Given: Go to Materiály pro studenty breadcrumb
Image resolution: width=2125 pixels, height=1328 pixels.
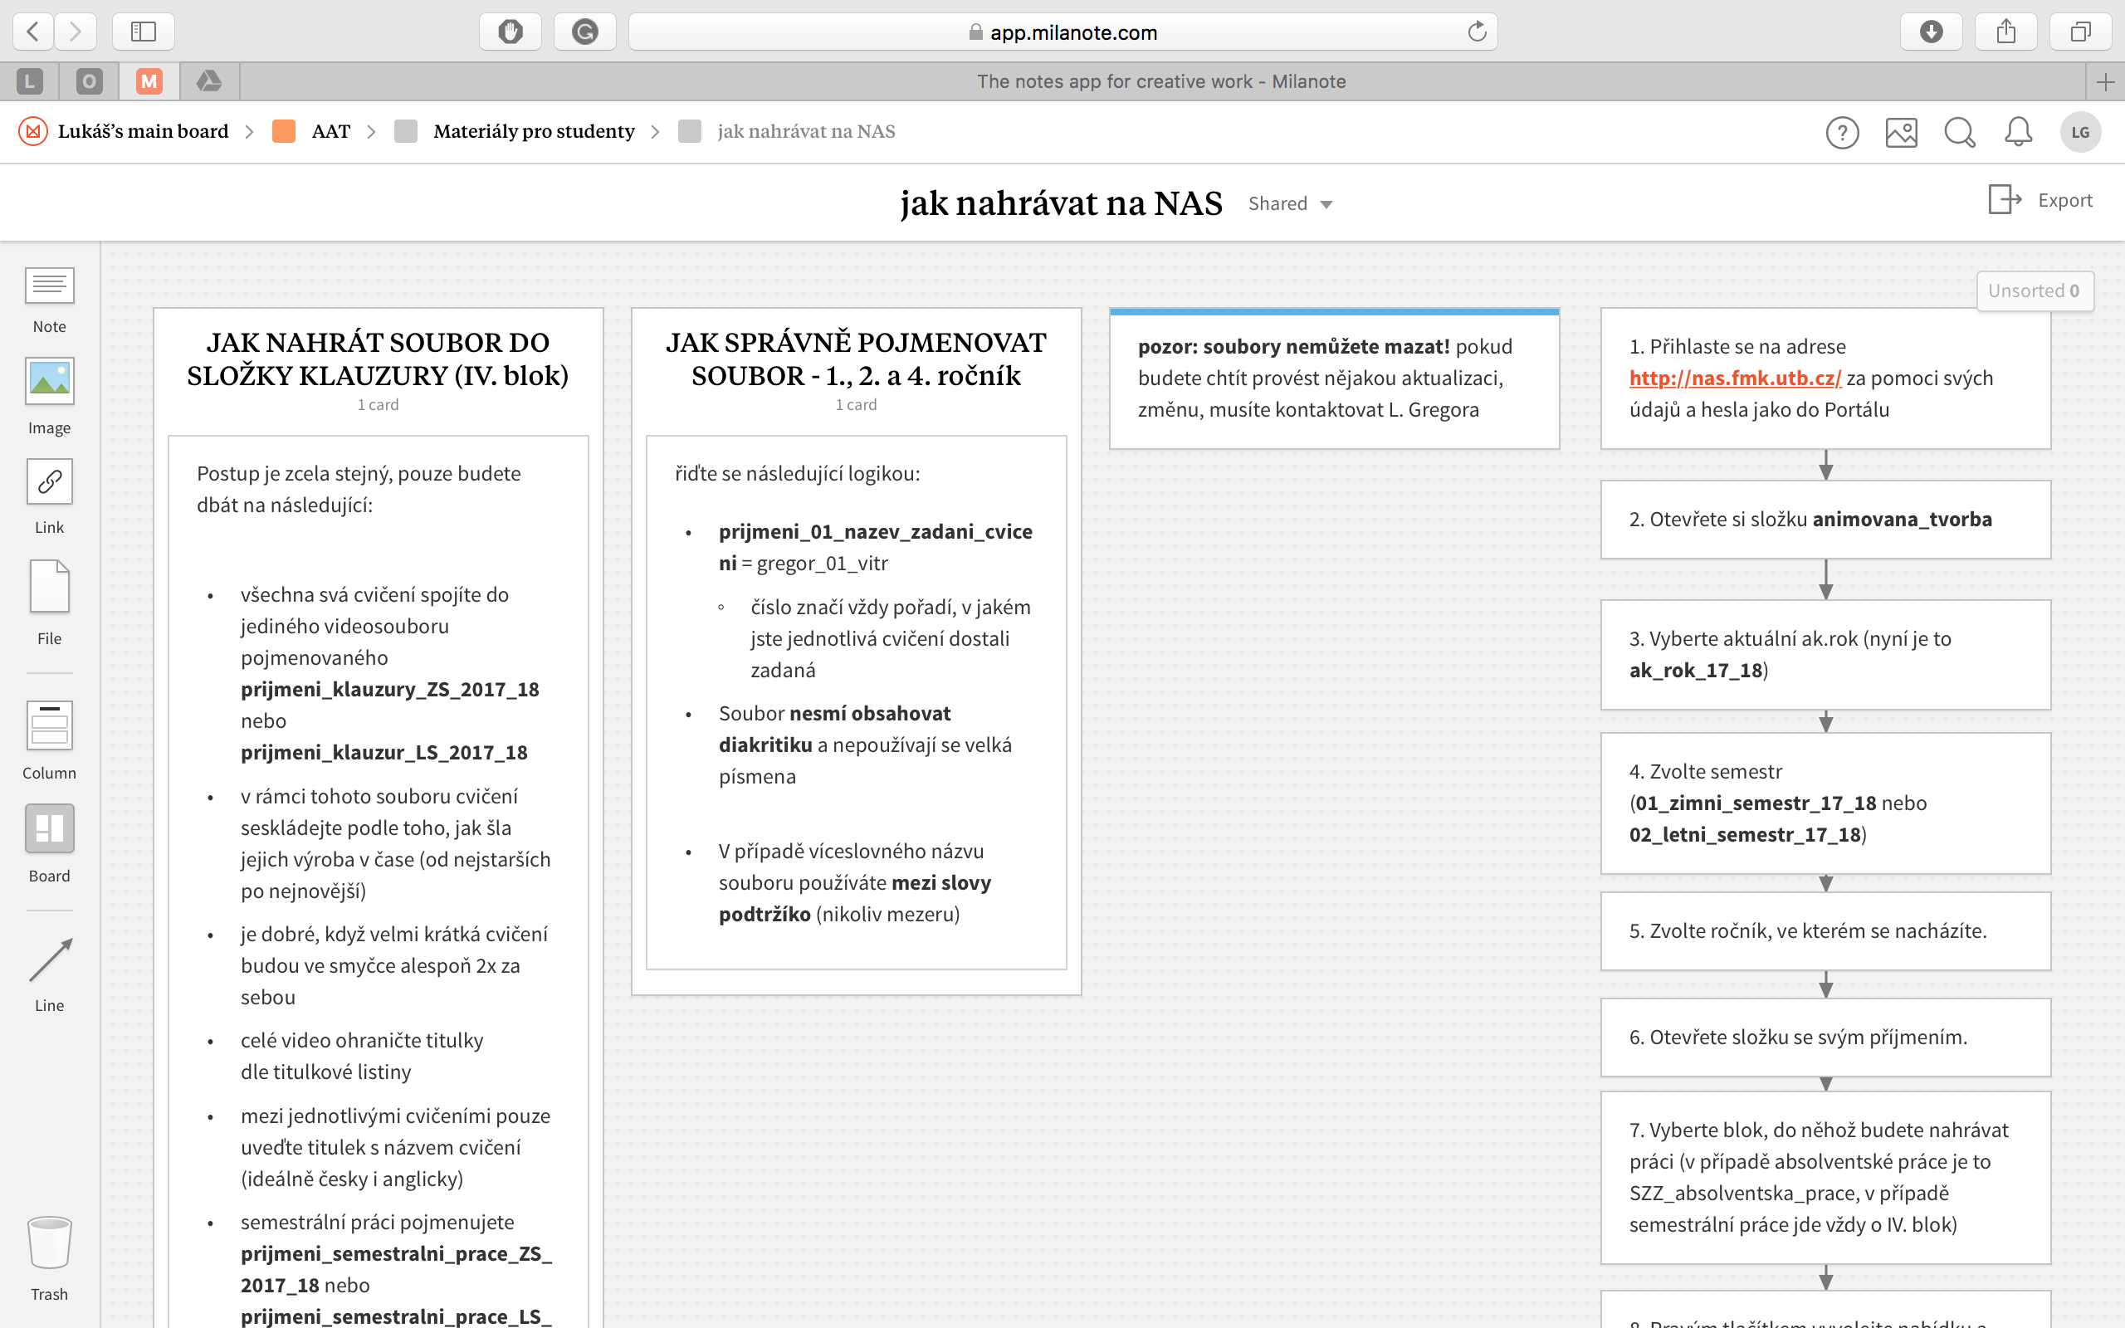Looking at the screenshot, I should [x=533, y=132].
